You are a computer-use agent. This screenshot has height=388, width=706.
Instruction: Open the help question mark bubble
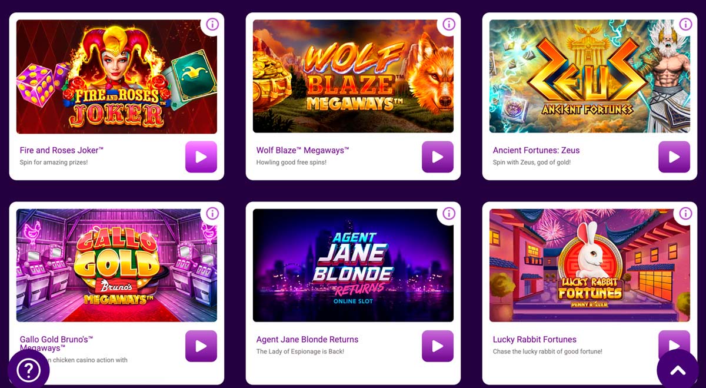pos(28,370)
